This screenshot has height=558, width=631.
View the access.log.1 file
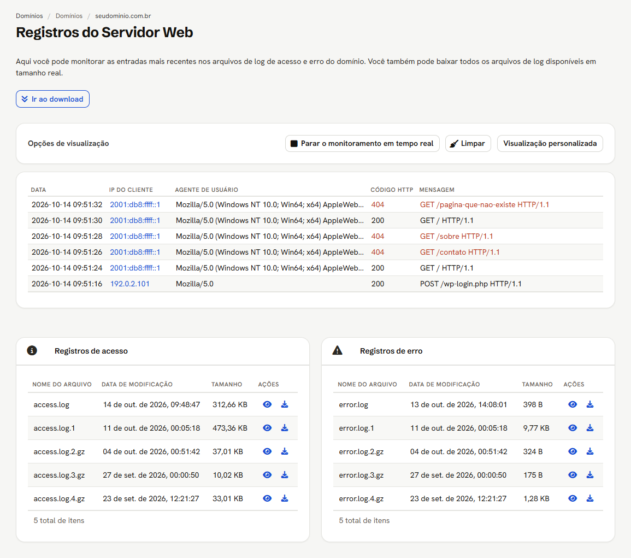tap(267, 427)
